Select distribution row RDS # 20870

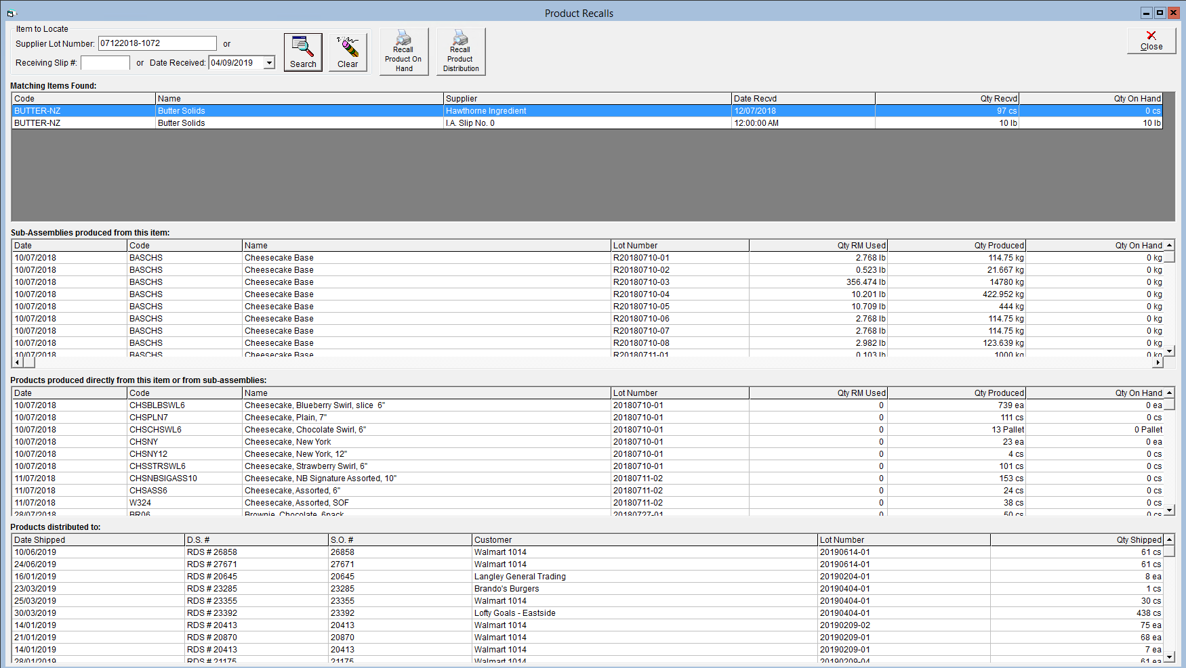pyautogui.click(x=588, y=638)
